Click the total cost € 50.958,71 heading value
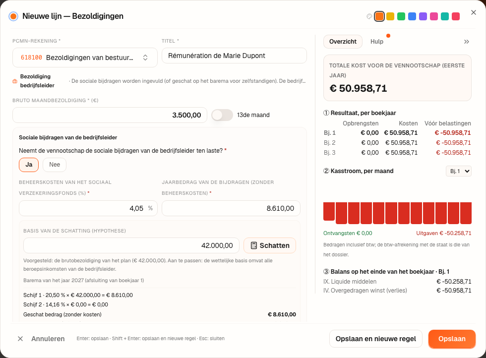Image resolution: width=486 pixels, height=358 pixels. pyautogui.click(x=358, y=88)
